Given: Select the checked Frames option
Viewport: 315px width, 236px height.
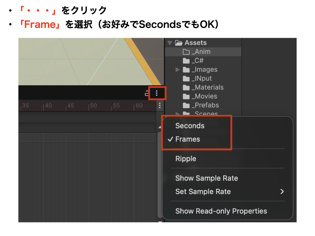Looking at the screenshot, I should coord(188,139).
